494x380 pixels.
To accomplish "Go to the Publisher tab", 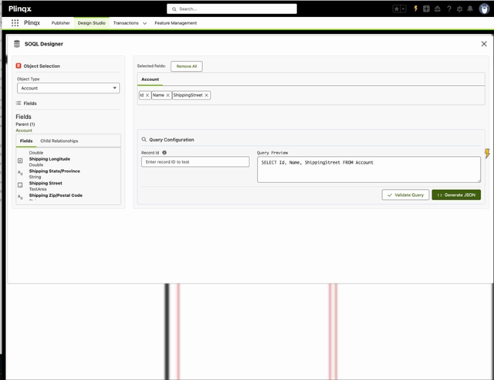I will pyautogui.click(x=60, y=23).
